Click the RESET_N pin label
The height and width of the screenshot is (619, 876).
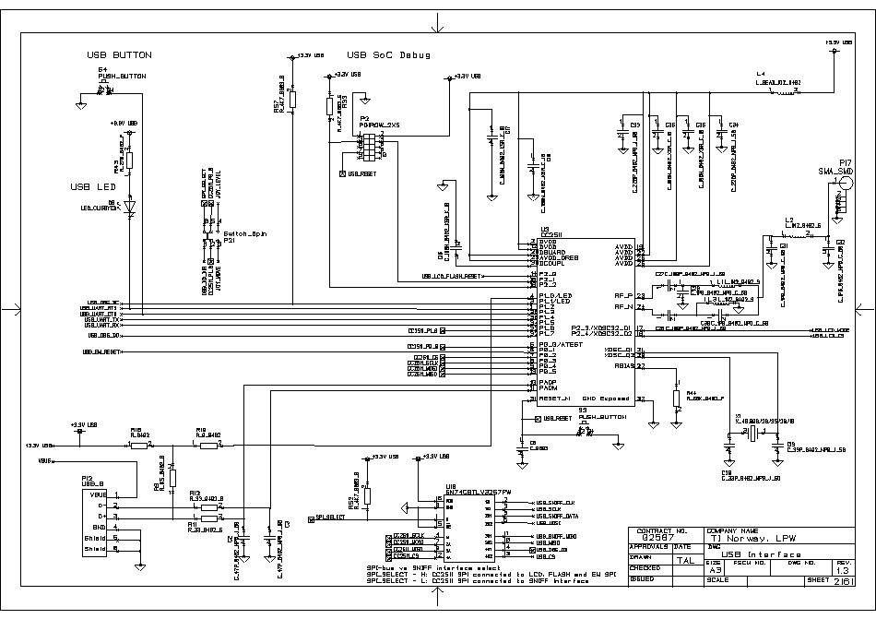(x=554, y=399)
